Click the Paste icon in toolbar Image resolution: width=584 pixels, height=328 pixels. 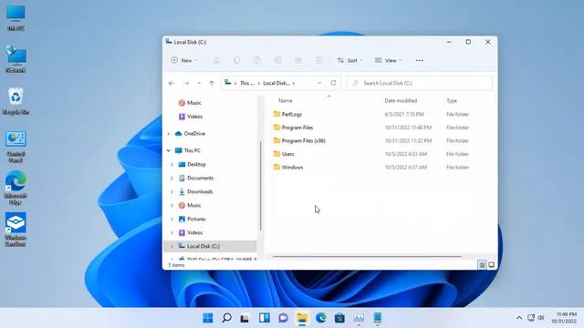click(x=257, y=60)
